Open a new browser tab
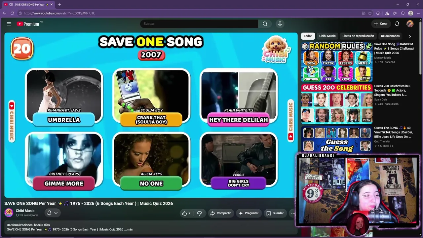Image resolution: width=423 pixels, height=238 pixels. 59,4
